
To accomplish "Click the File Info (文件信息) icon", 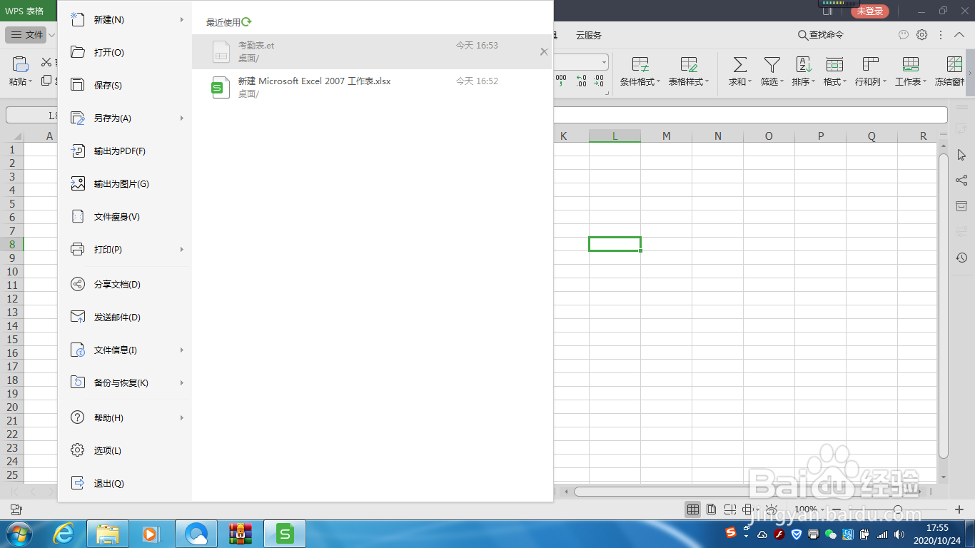I will (78, 350).
